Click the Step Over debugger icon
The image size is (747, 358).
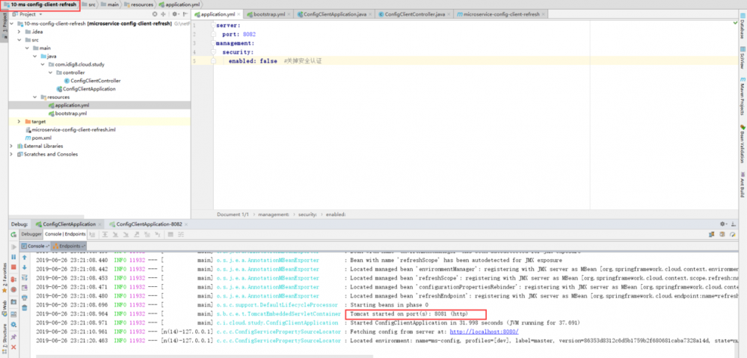point(105,235)
